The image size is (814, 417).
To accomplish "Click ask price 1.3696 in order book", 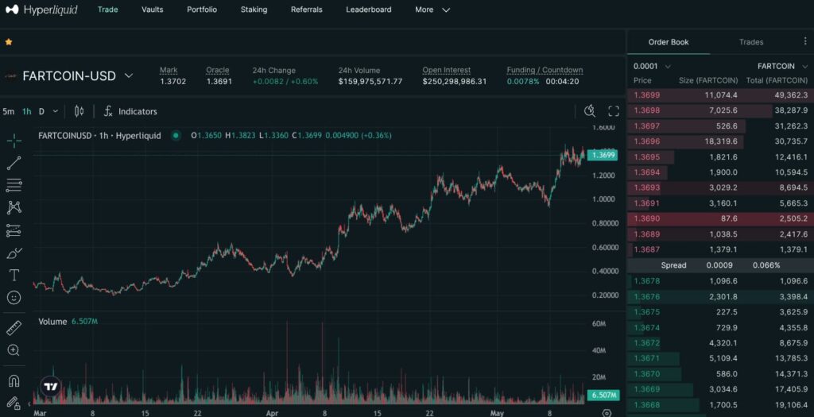I will [646, 141].
